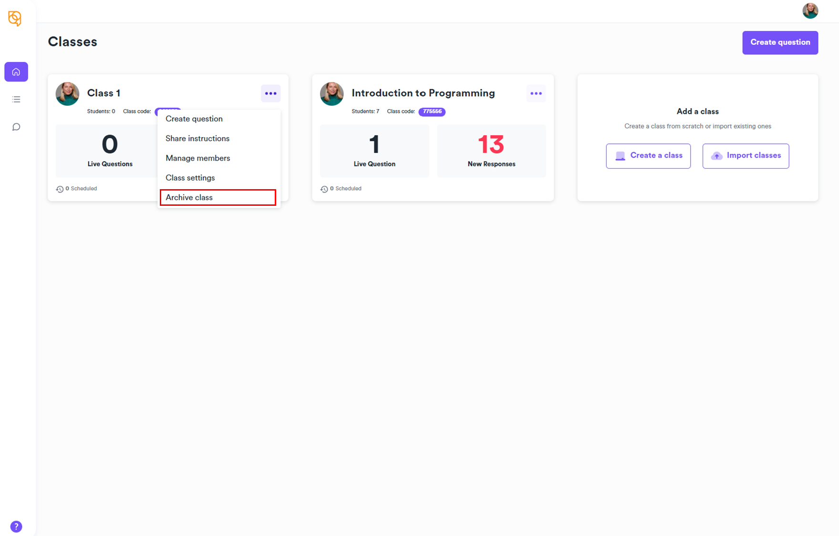This screenshot has width=839, height=536.
Task: Expand the Introduction to Programming options menu
Action: click(x=536, y=93)
